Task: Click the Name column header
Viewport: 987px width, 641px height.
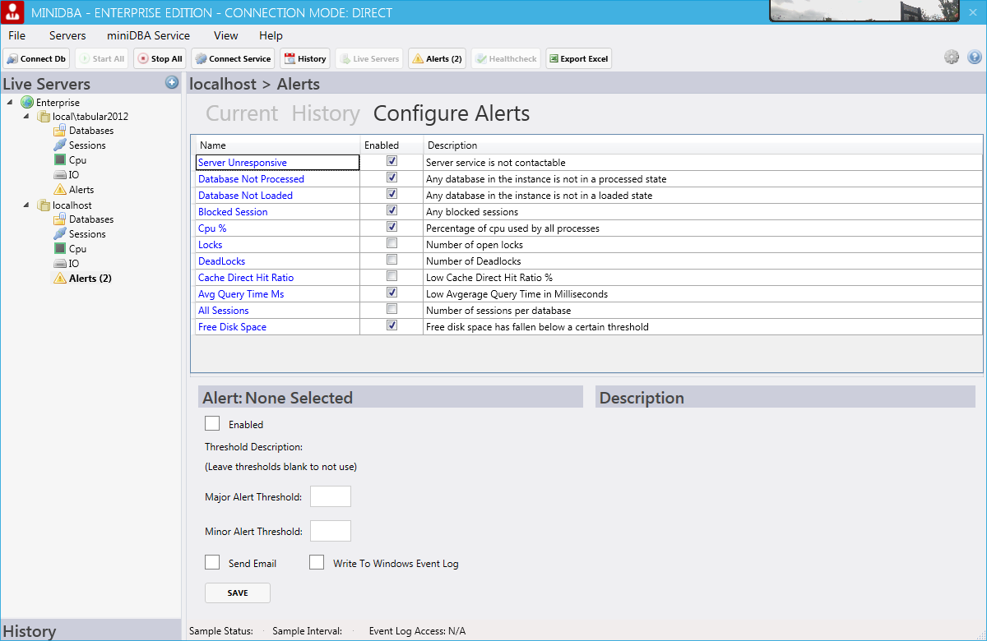Action: 276,145
